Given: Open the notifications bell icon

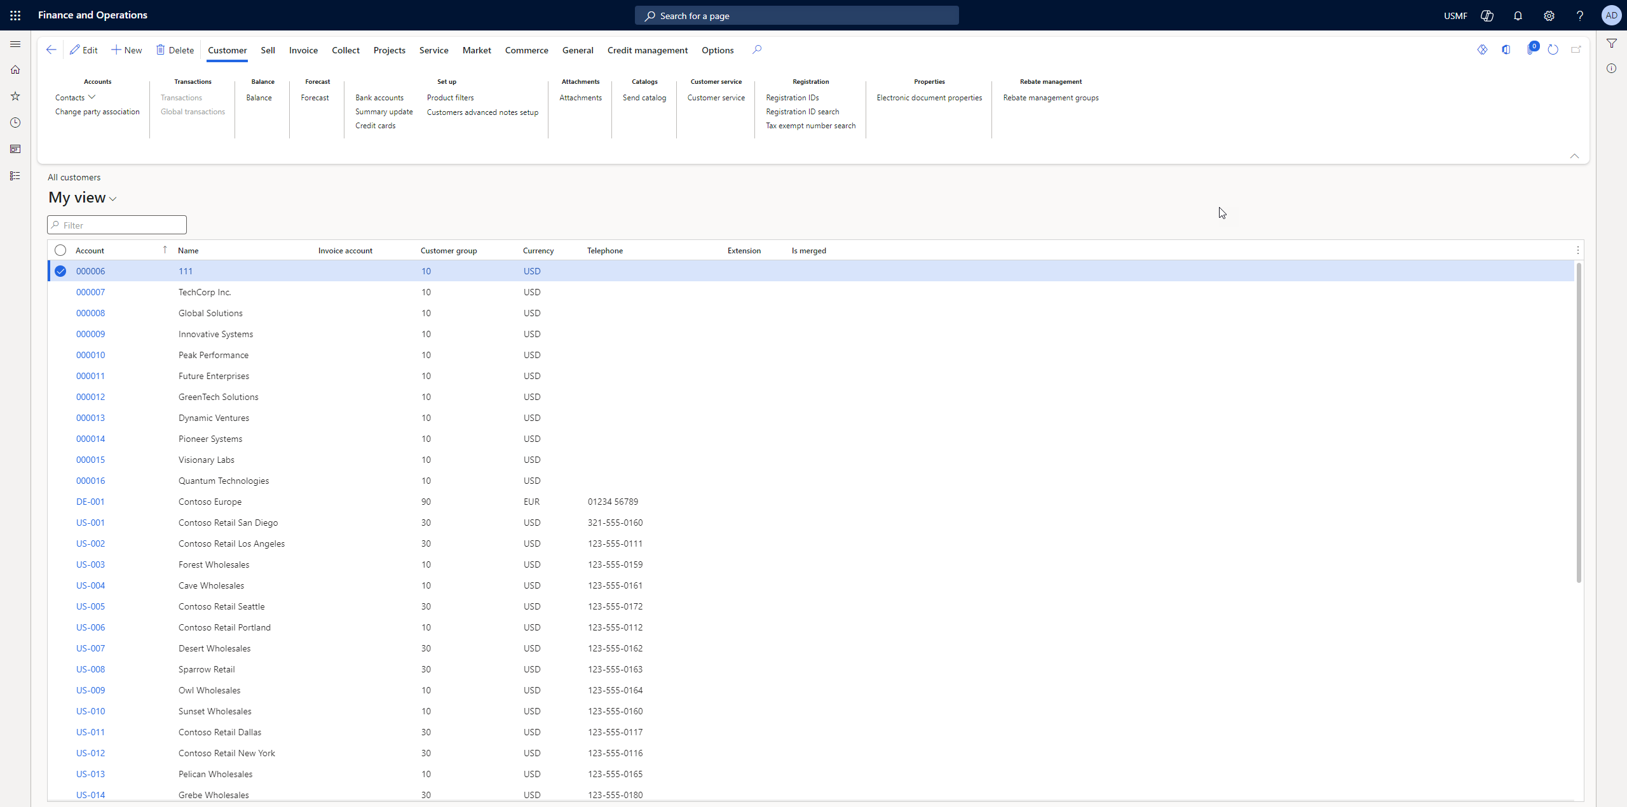Looking at the screenshot, I should 1518,16.
